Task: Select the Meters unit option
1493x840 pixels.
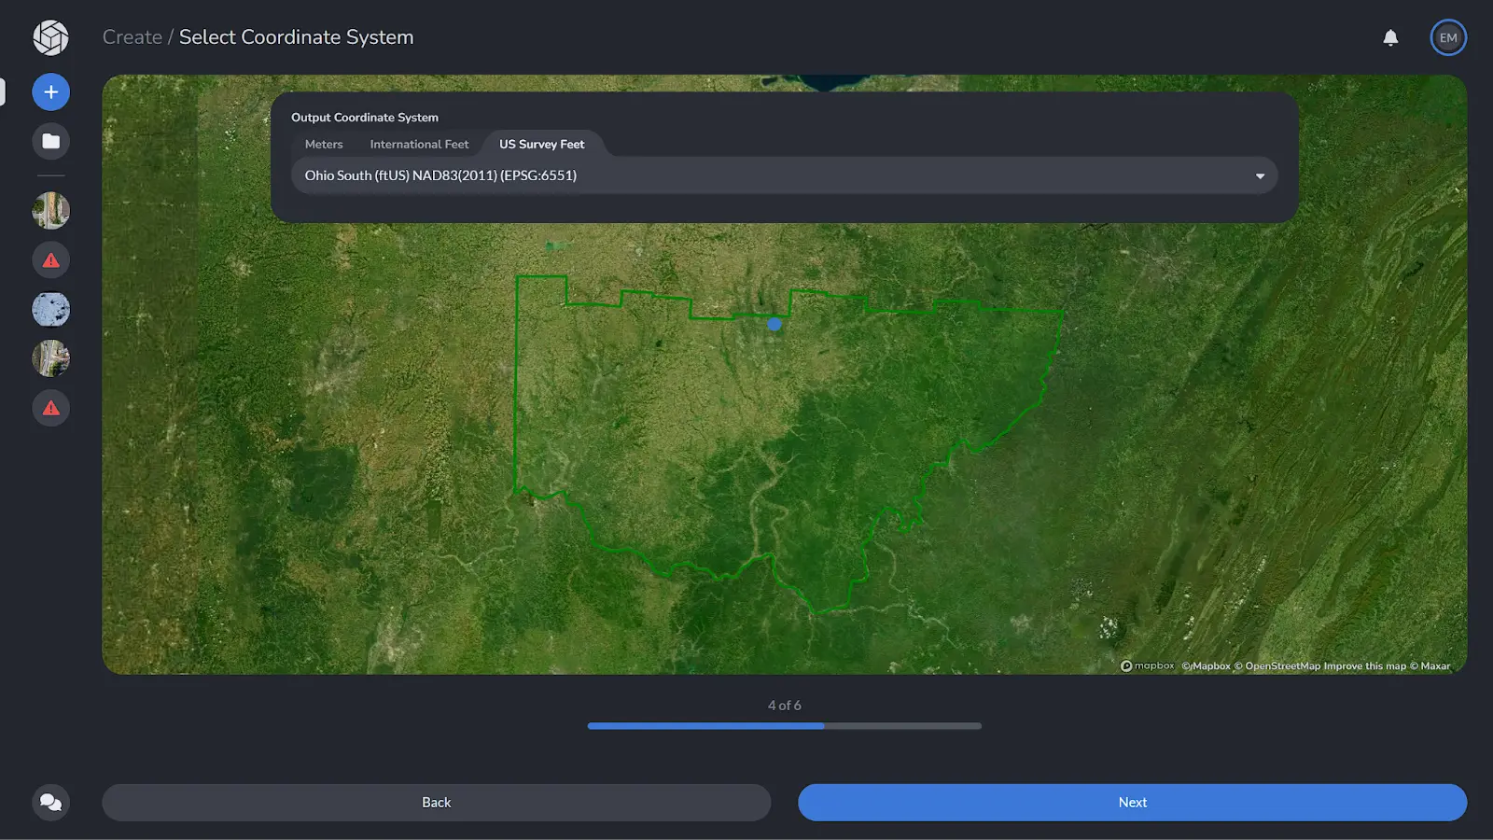Action: [x=323, y=144]
